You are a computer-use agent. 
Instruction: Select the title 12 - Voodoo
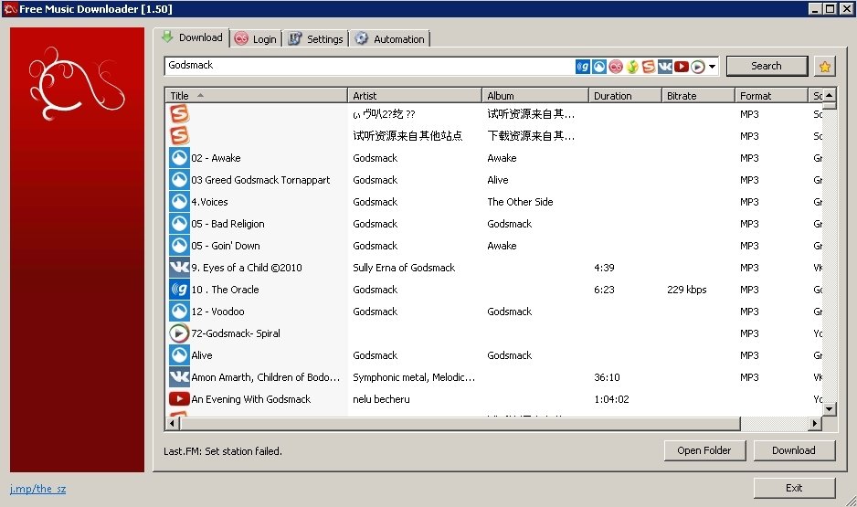(217, 311)
